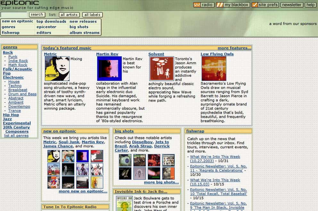Open the Tune In To Epitonic Radio heading
The width and height of the screenshot is (318, 211).
(x=70, y=207)
